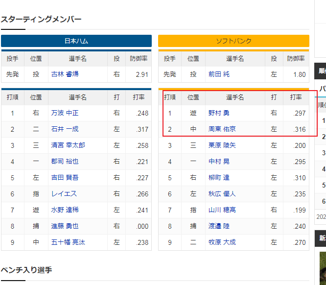Open player link 古林 睿煬

pyautogui.click(x=65, y=74)
